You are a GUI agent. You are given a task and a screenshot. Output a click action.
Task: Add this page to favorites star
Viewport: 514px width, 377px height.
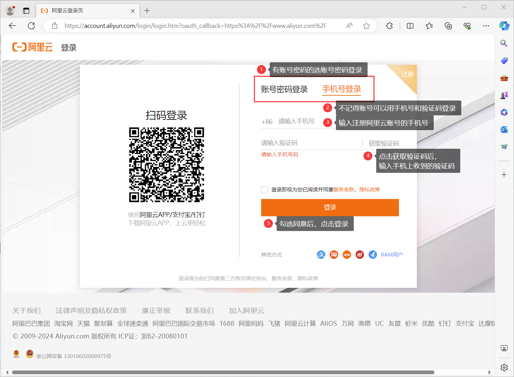point(366,26)
